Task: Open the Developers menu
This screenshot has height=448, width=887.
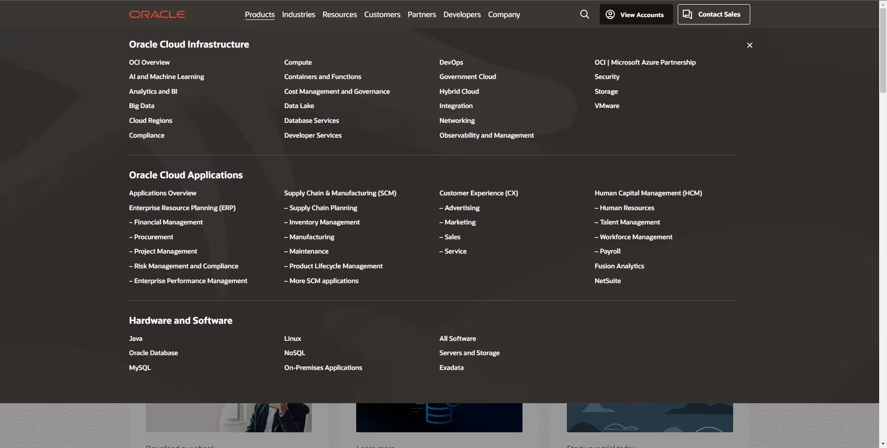Action: pos(462,15)
